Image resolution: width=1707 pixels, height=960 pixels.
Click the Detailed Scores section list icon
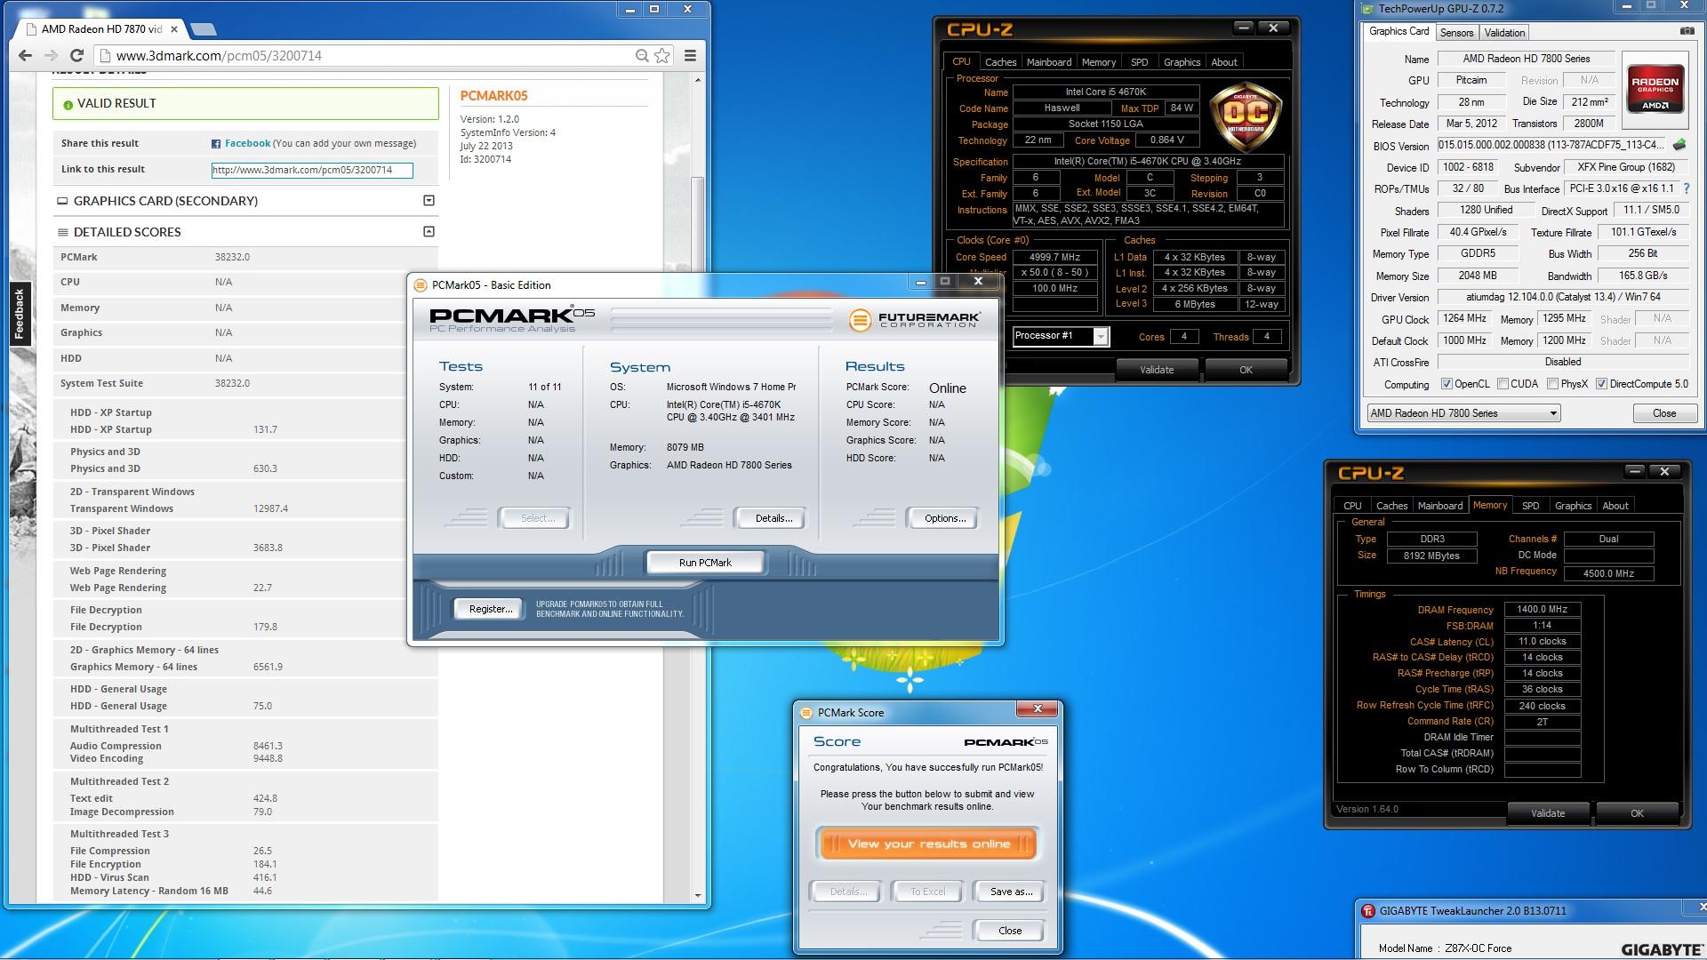pyautogui.click(x=62, y=232)
